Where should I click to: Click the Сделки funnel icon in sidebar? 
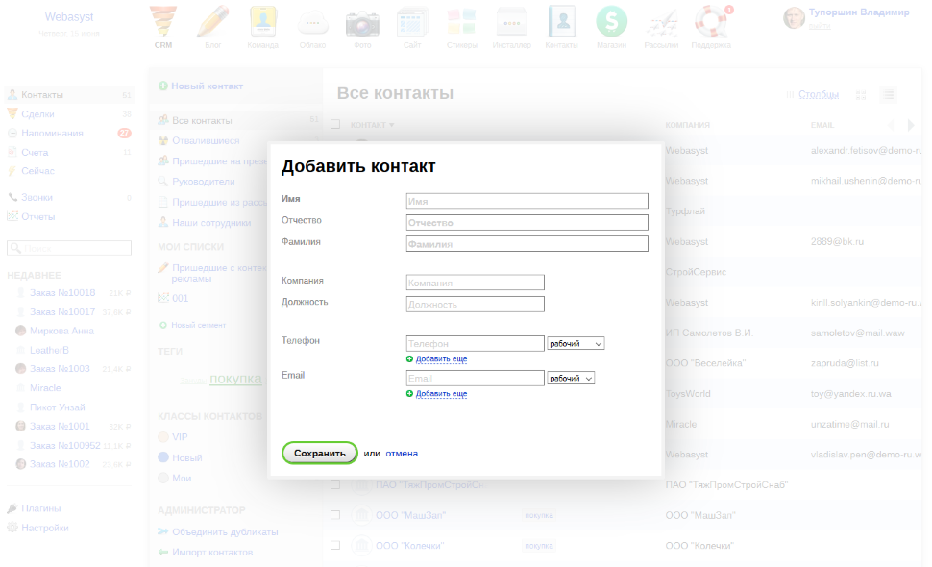(12, 113)
